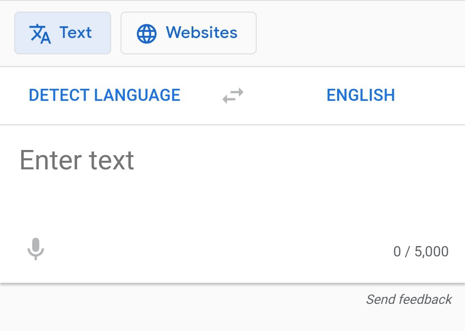The height and width of the screenshot is (331, 465).
Task: Swap languages using the arrows icon
Action: [233, 96]
